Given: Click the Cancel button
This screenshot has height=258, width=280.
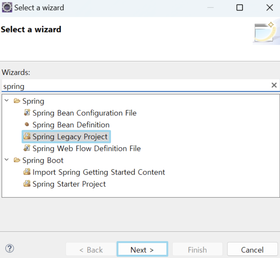Looking at the screenshot, I should (252, 249).
